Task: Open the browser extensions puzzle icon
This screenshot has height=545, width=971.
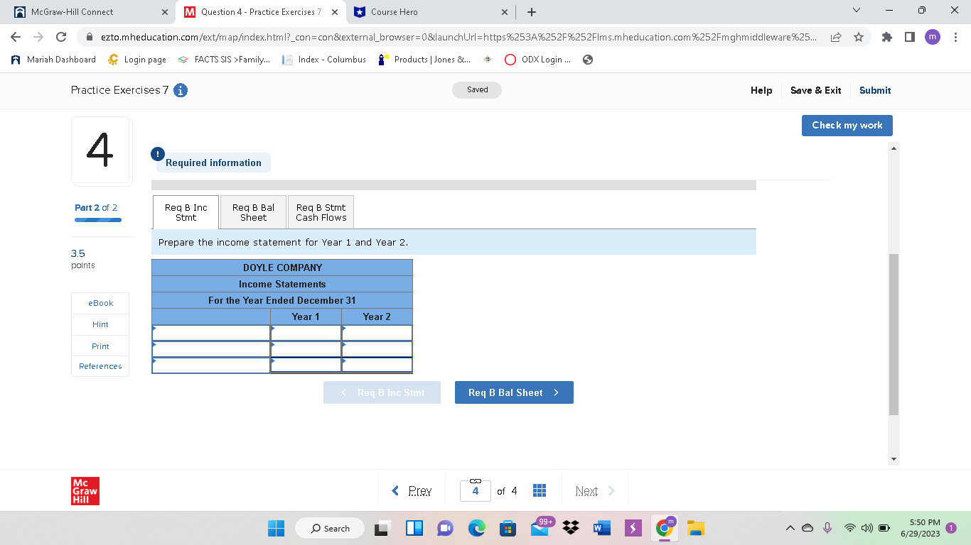Action: [886, 37]
